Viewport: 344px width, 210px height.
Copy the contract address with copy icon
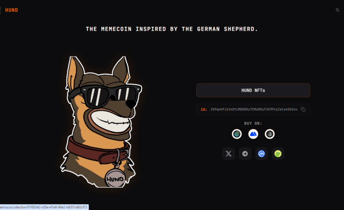click(x=303, y=109)
